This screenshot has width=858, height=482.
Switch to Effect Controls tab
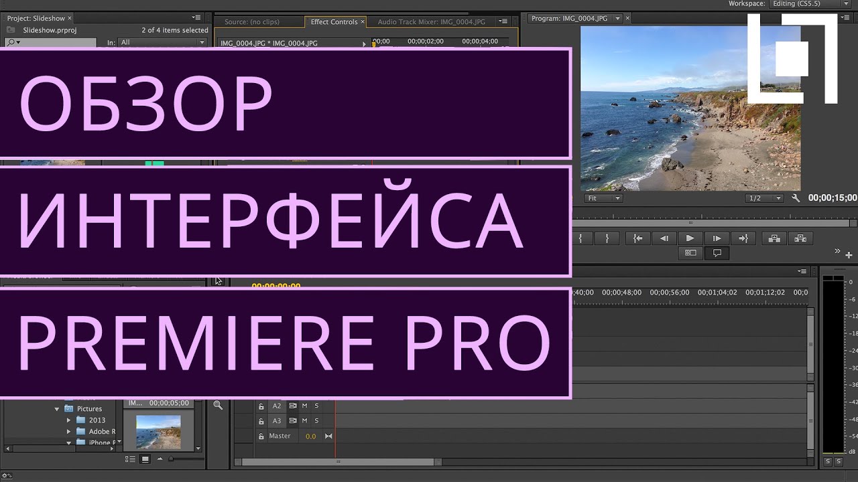(334, 21)
